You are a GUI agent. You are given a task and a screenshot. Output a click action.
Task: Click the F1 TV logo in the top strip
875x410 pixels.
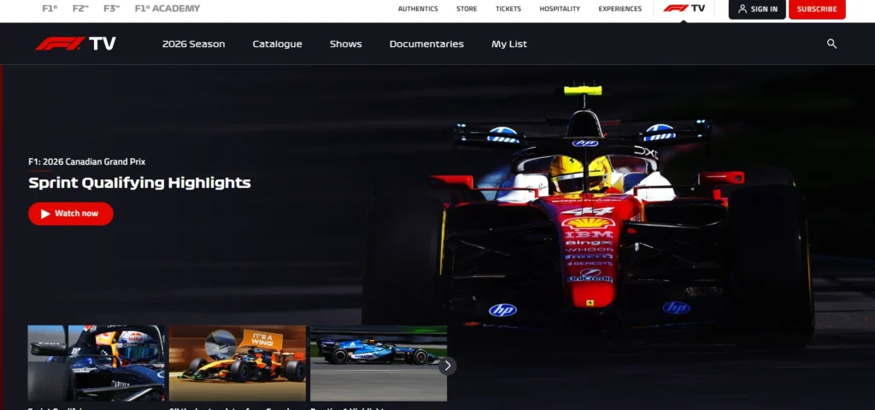click(684, 9)
